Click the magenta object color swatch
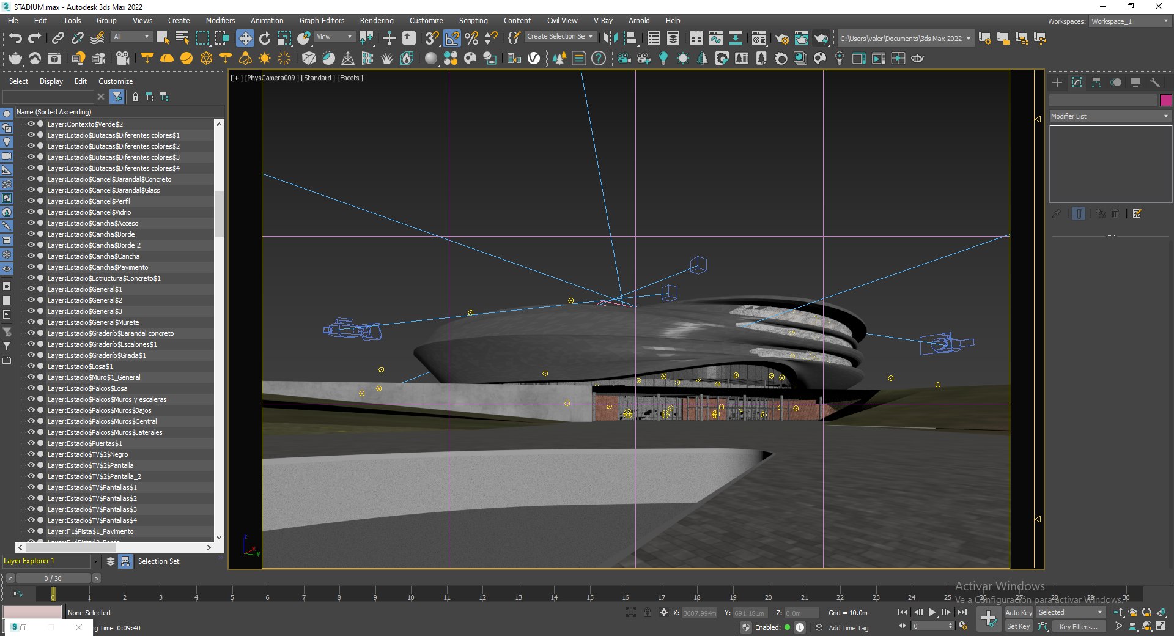This screenshot has height=636, width=1174. (1165, 100)
